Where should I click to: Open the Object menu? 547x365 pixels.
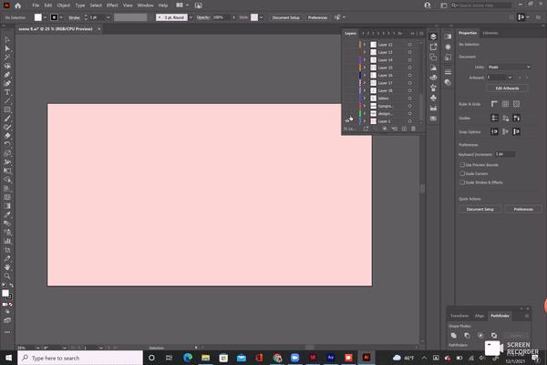[64, 5]
